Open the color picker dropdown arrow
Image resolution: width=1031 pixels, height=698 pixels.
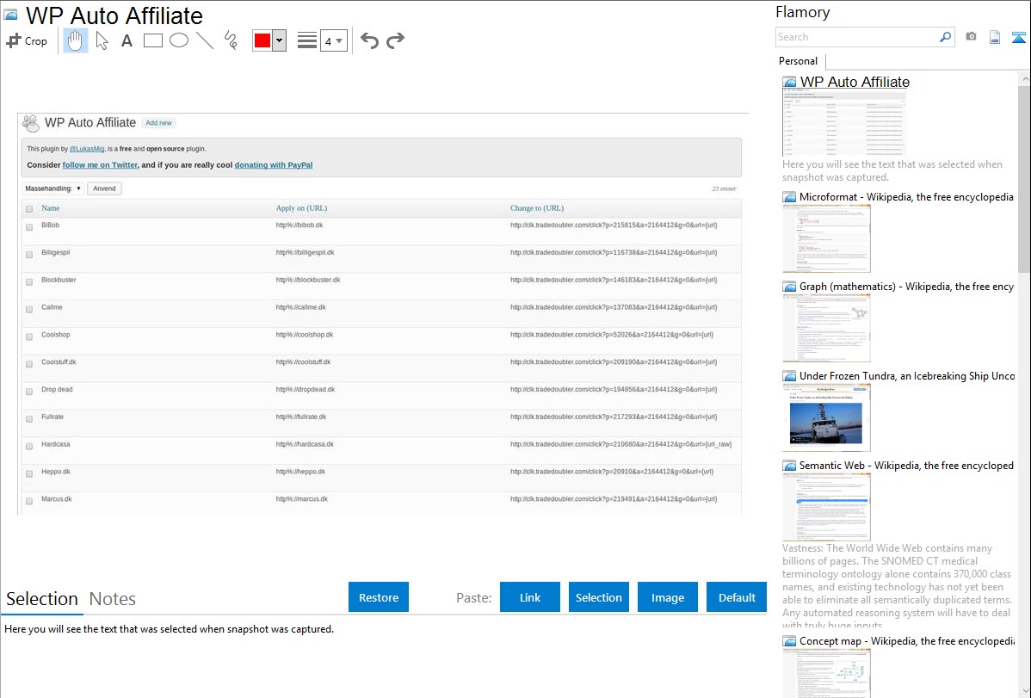tap(279, 40)
